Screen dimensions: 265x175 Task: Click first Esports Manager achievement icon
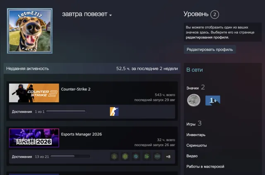[114, 156]
